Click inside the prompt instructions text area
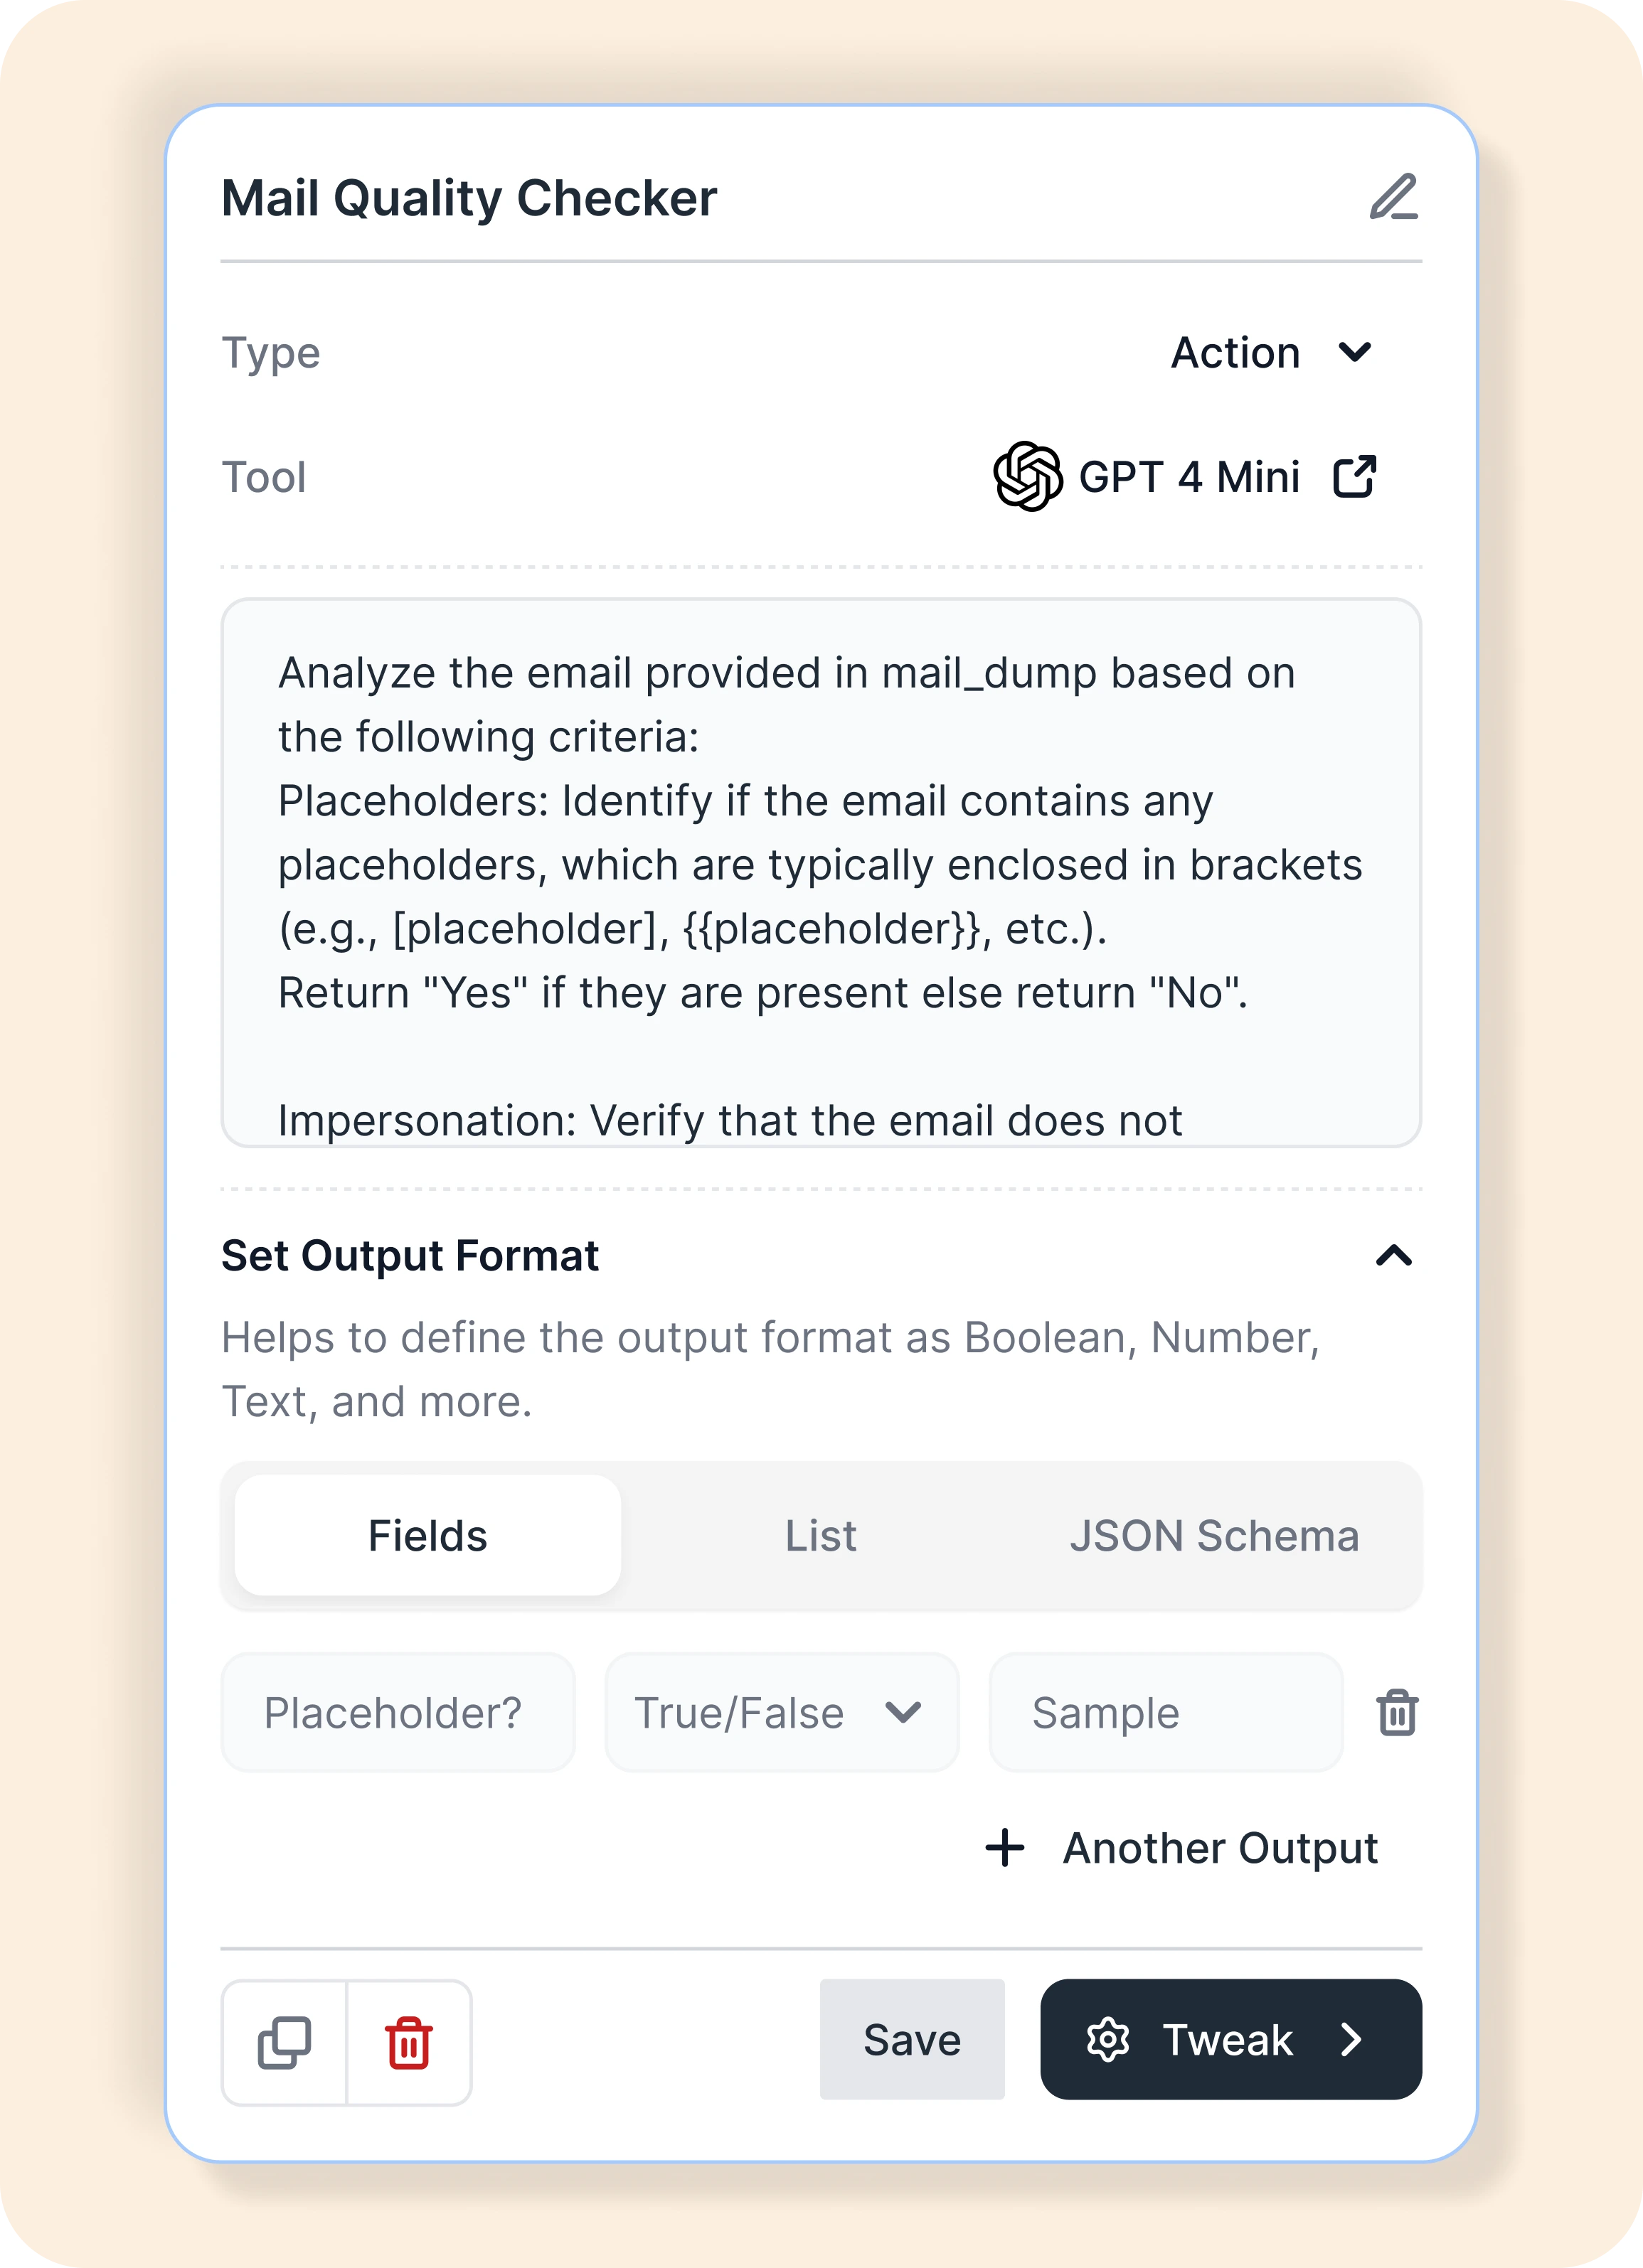1643x2268 pixels. coord(821,872)
